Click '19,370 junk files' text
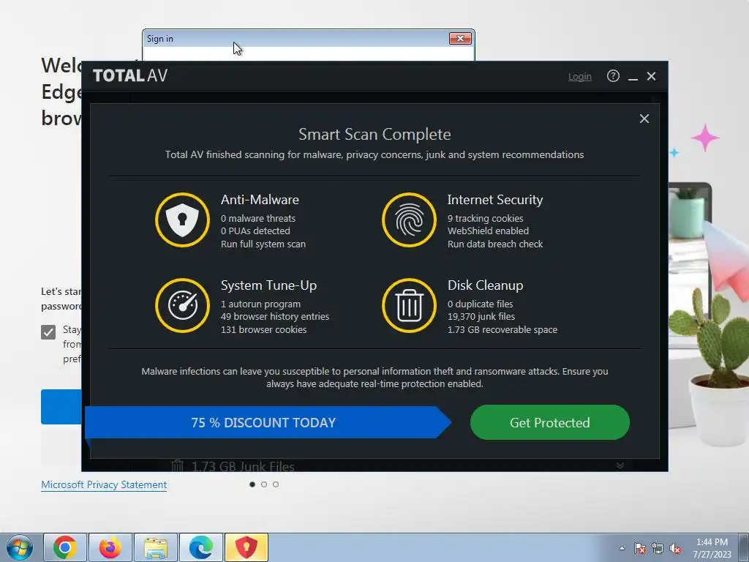Viewport: 749px width, 562px height. click(x=481, y=316)
